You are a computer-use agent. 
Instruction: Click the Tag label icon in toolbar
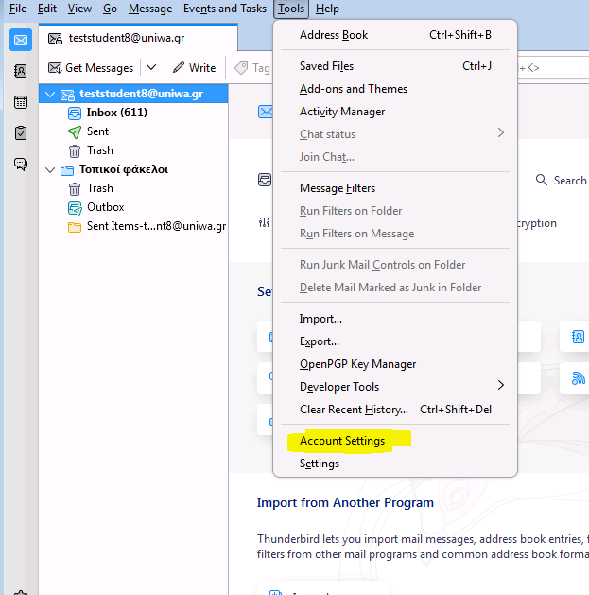click(x=241, y=68)
